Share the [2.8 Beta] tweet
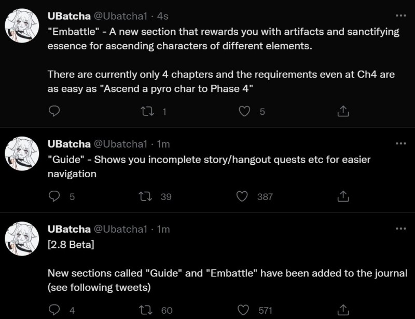415x319 pixels. [343, 310]
